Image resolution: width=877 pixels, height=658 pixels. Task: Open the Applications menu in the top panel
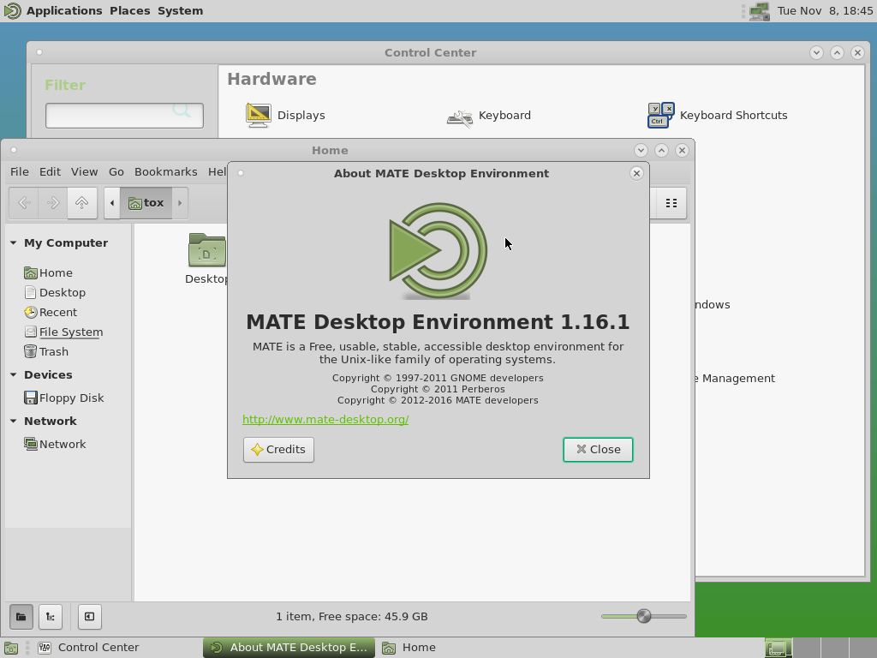coord(63,11)
